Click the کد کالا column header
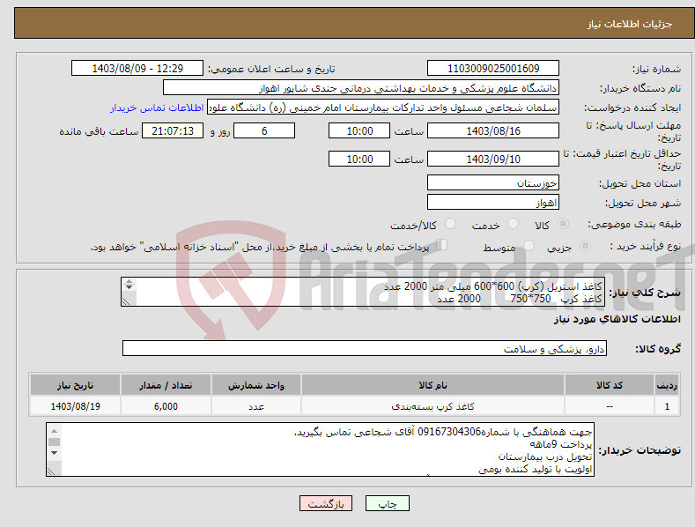695x527 pixels. tap(610, 385)
